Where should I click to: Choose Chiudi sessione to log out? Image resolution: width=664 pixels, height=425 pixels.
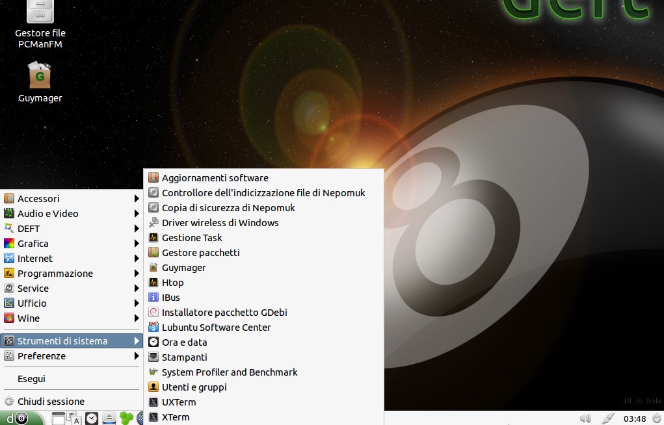71,402
